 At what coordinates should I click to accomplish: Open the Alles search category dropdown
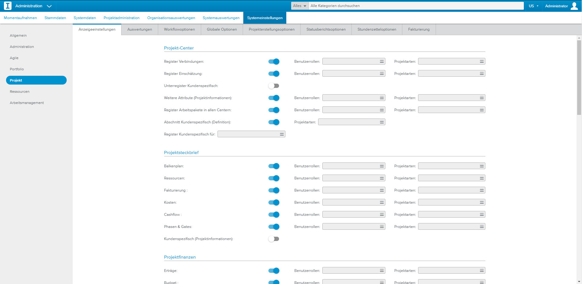[x=299, y=5]
